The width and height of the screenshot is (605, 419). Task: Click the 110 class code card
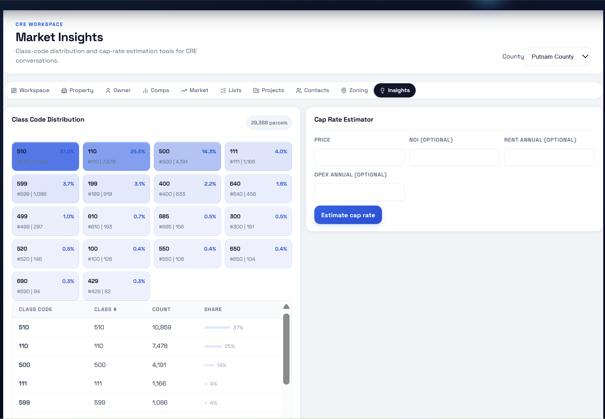tap(116, 156)
